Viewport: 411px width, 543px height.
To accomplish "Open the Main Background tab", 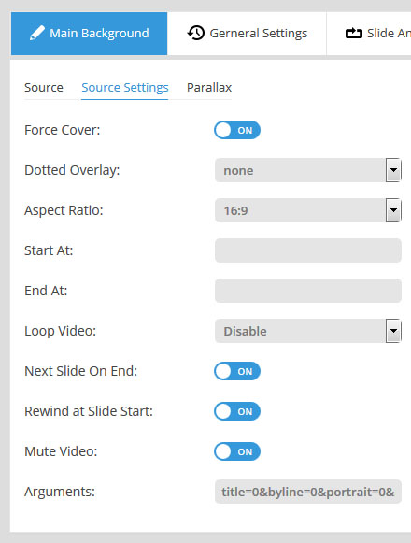I will [x=89, y=34].
